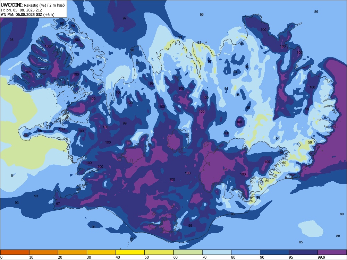Screen dimensions: 347x260
Task: Select the legend scale label 80
Action: (x=233, y=257)
